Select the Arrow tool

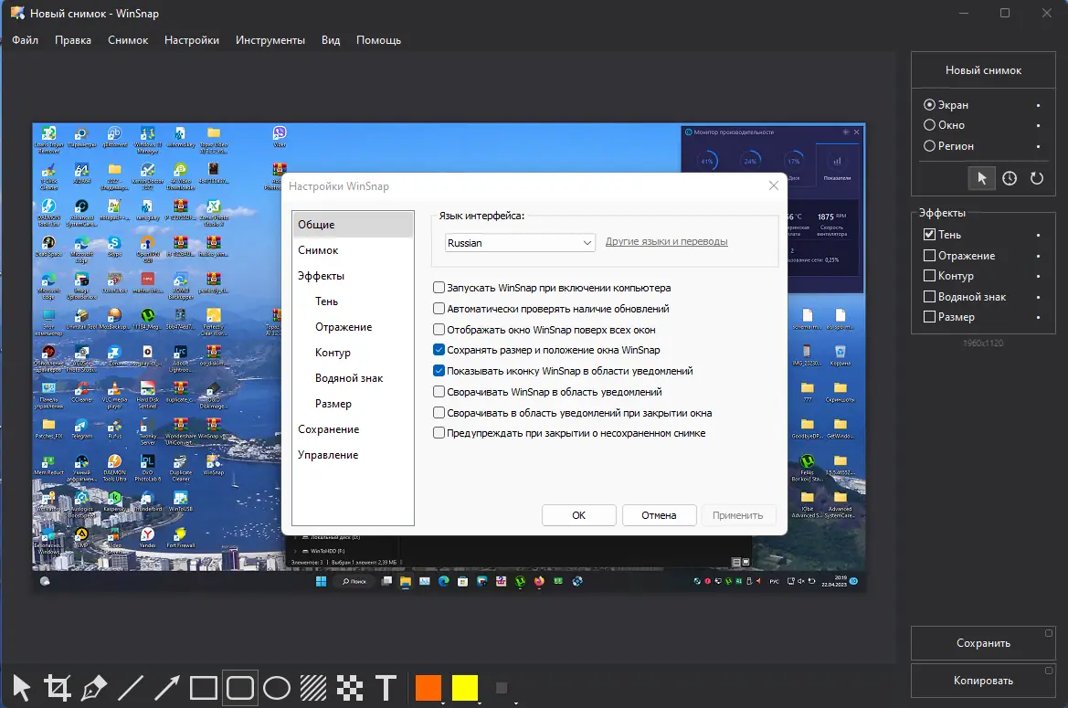tap(167, 688)
